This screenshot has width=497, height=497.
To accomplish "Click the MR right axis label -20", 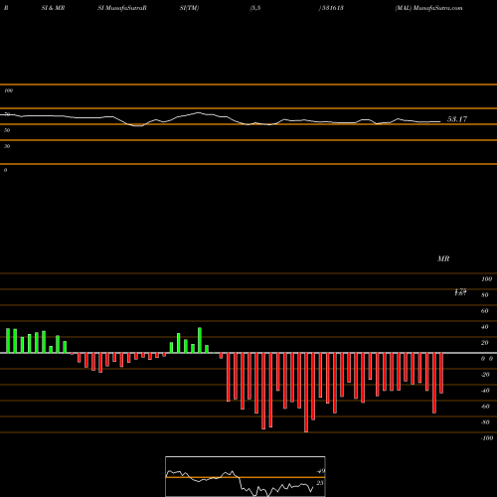I will tap(485, 375).
